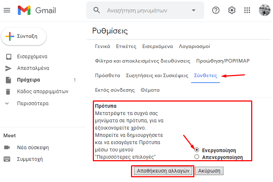This screenshot has width=273, height=182.
Task: Expand search options dropdown arrow
Action: pos(194,10)
